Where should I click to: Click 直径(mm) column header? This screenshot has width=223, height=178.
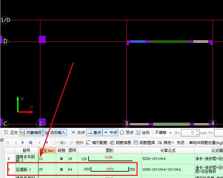point(47,150)
